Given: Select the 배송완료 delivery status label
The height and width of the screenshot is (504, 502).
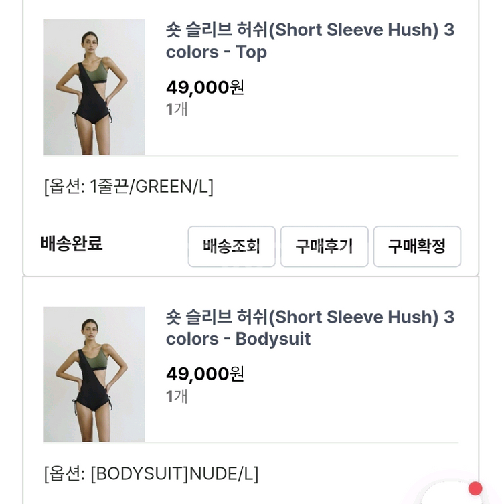Looking at the screenshot, I should coord(72,244).
